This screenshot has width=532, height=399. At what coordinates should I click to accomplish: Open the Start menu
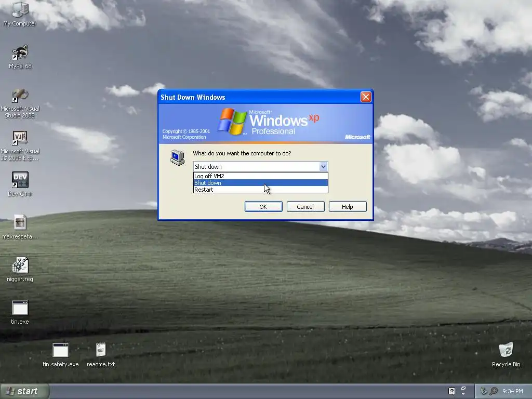[25, 391]
